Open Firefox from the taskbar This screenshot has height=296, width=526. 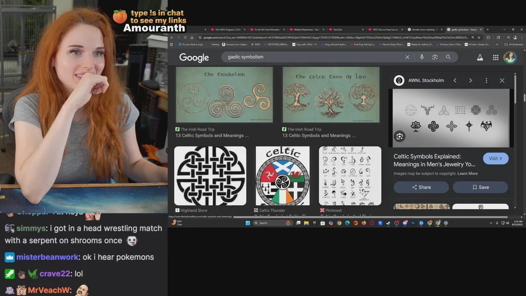364,223
